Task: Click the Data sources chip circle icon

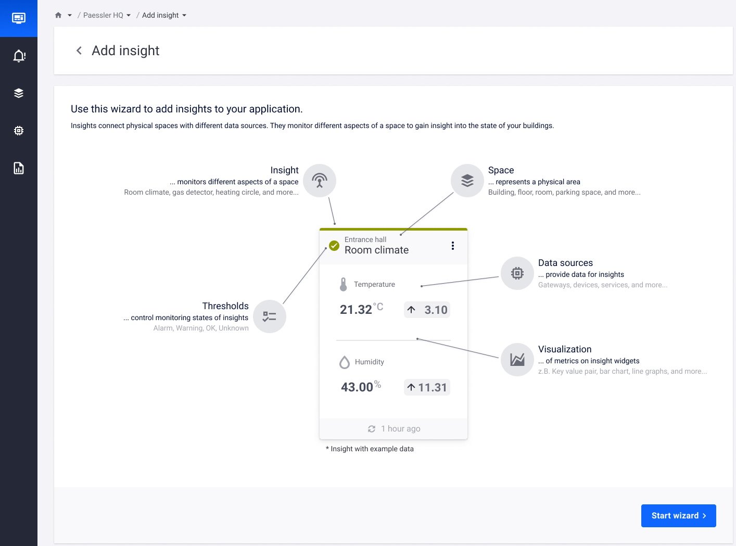Action: pos(517,273)
